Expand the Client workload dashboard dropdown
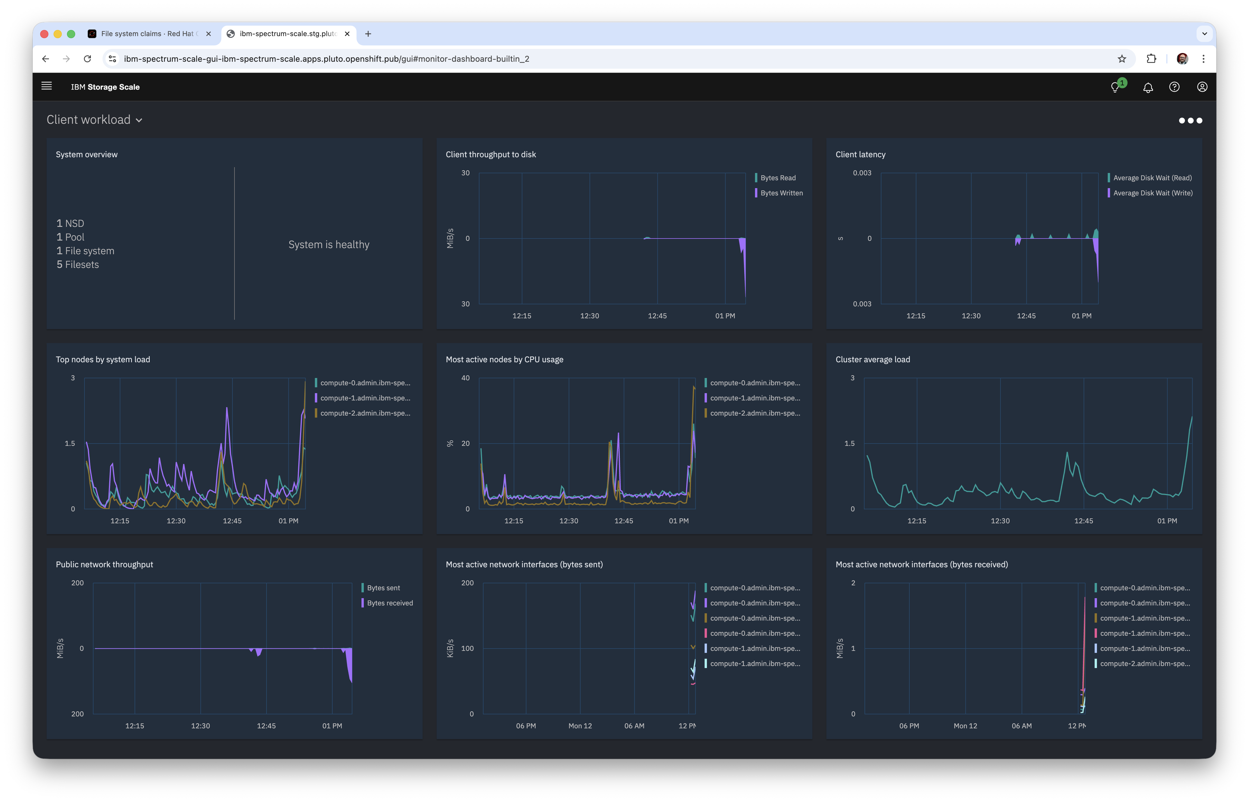1249x802 pixels. pos(94,120)
